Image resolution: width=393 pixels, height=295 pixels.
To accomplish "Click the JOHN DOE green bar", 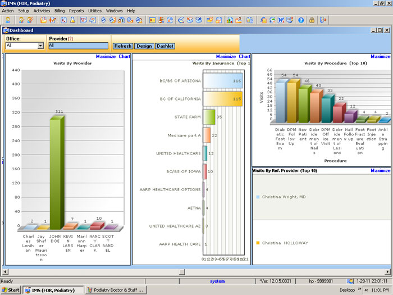I will pos(57,173).
